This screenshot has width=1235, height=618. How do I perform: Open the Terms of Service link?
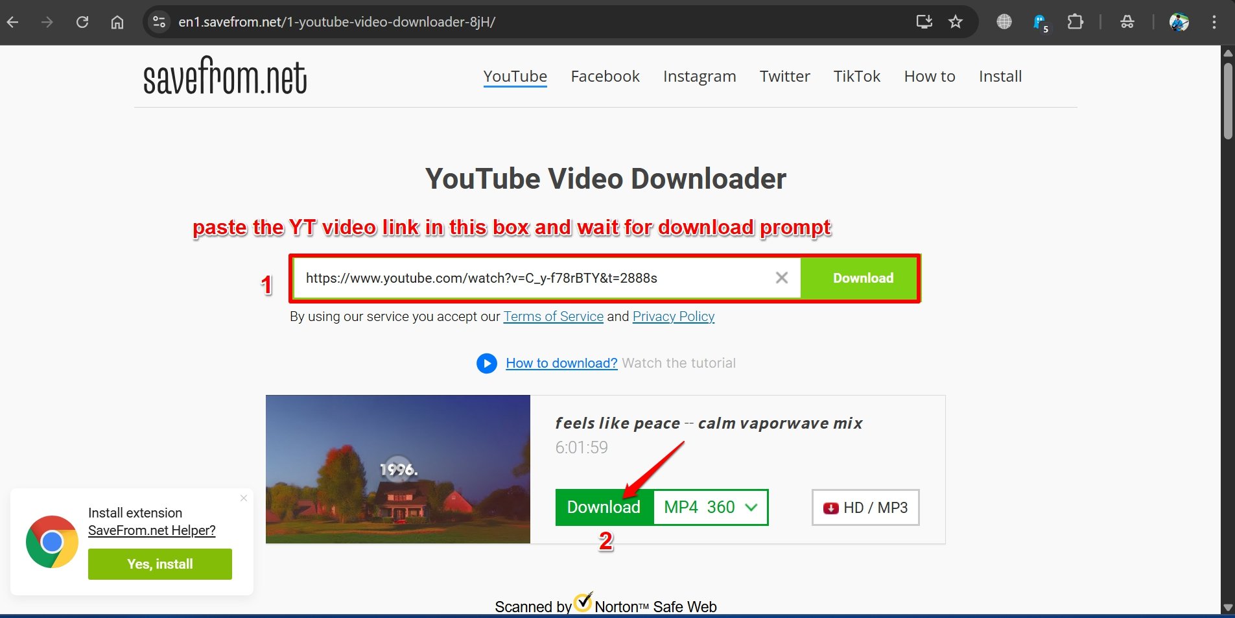[554, 316]
